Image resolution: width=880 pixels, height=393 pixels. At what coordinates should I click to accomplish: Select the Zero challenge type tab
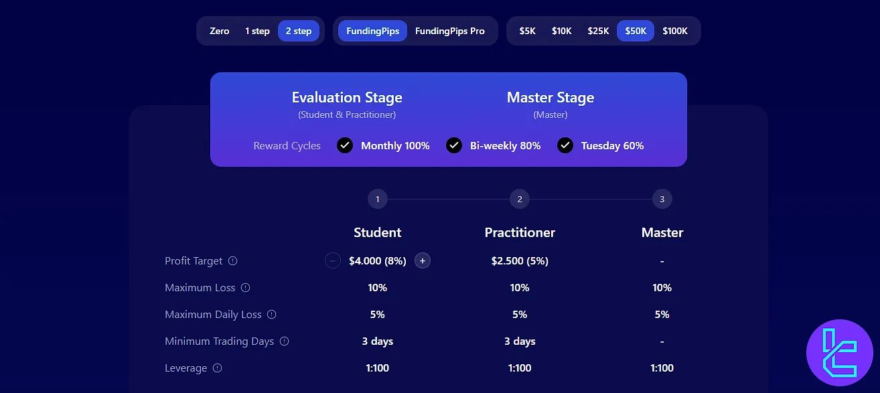220,31
